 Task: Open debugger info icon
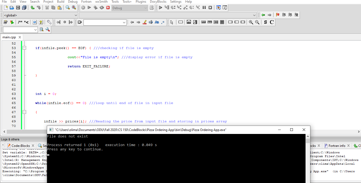click(x=225, y=8)
